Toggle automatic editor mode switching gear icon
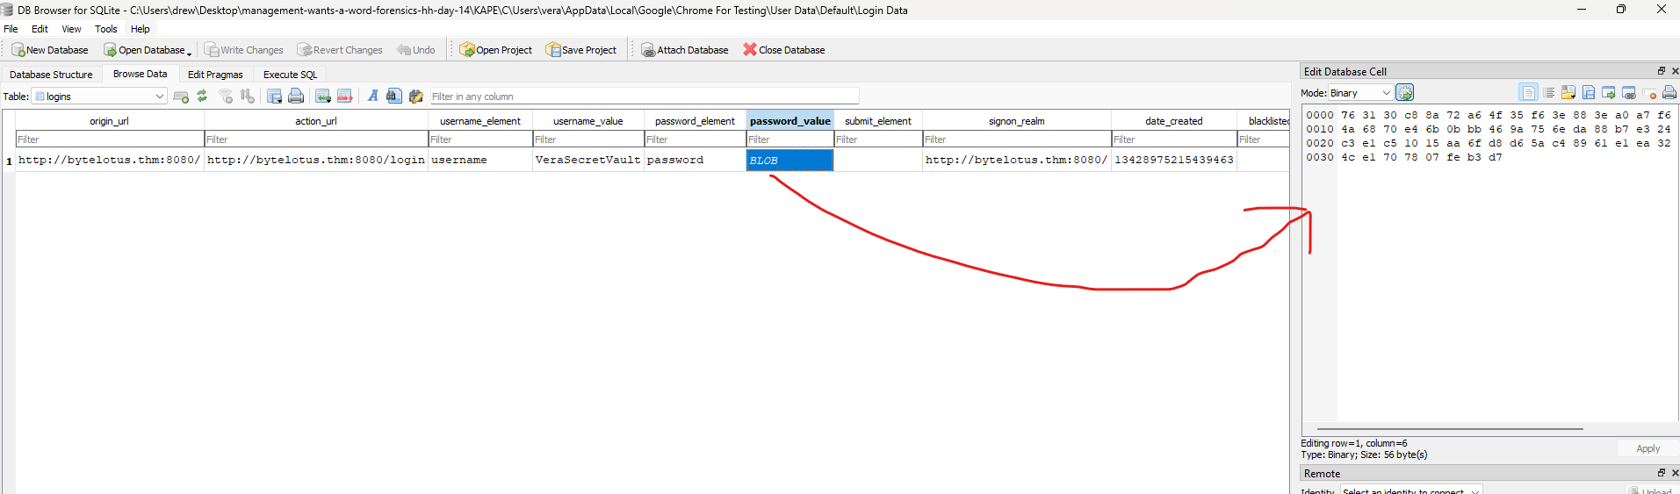Viewport: 1680px width, 494px height. 1405,92
